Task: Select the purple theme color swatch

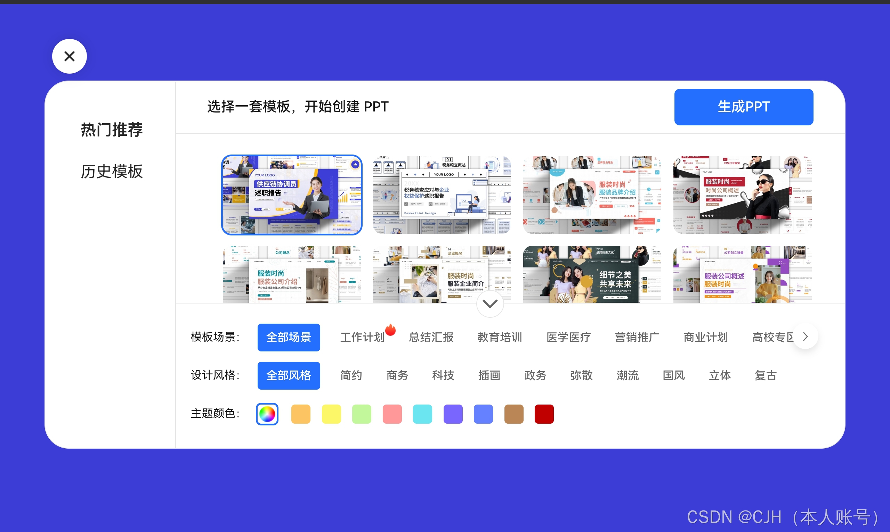Action: click(453, 414)
